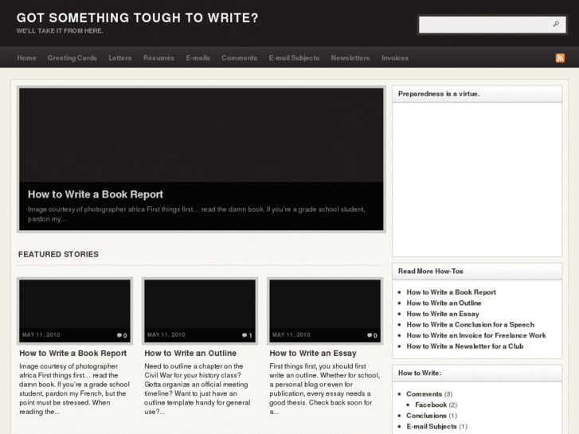Image resolution: width=579 pixels, height=434 pixels.
Task: Click the 'Read More How-Tos' widget title
Action: pyautogui.click(x=431, y=271)
